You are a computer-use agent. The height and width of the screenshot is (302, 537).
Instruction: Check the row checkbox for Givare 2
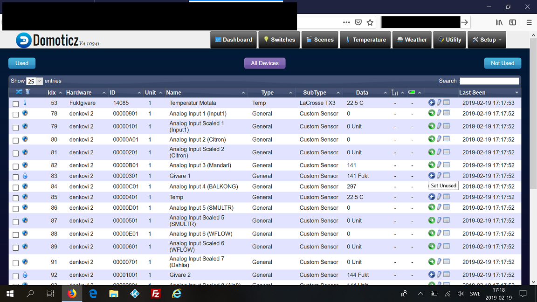click(15, 275)
